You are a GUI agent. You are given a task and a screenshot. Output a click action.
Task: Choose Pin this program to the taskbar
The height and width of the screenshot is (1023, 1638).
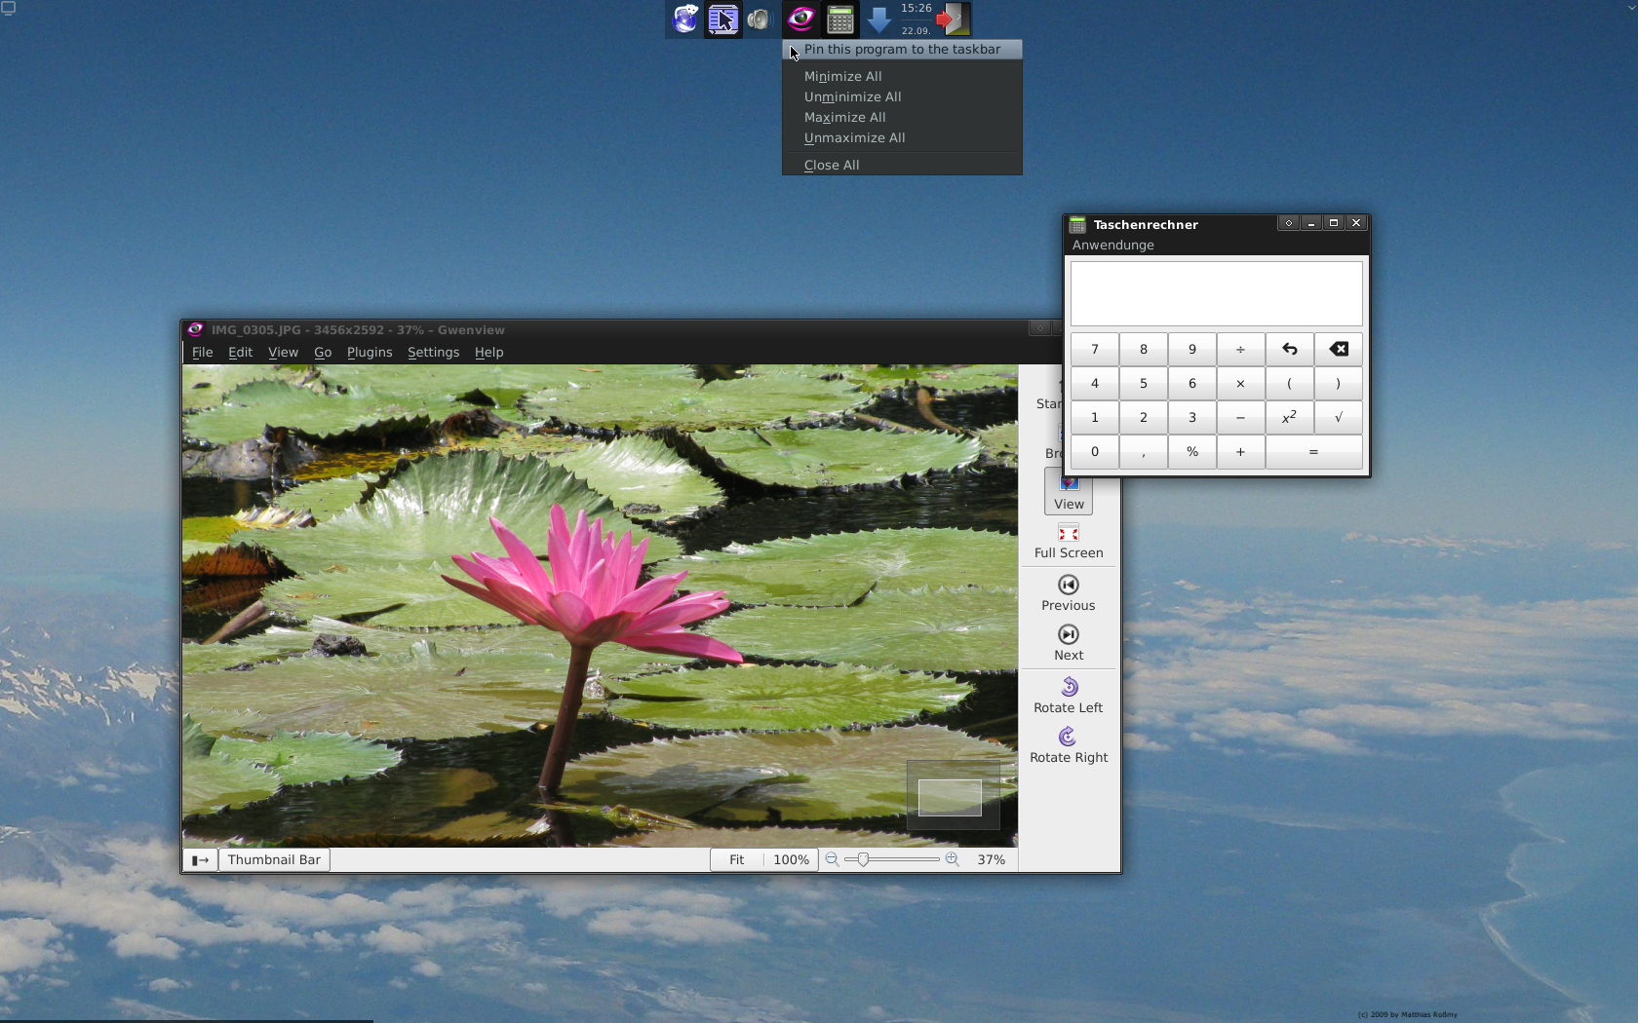pos(902,50)
